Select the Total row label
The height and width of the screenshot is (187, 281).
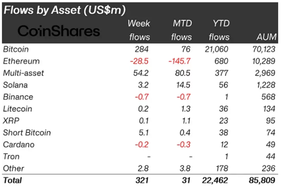click(x=12, y=180)
